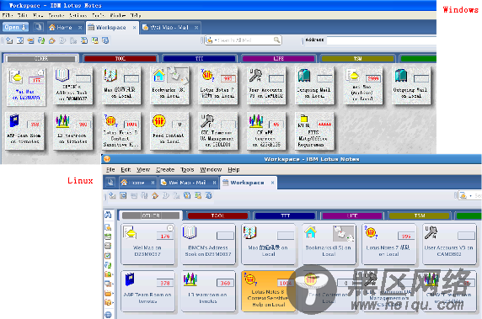Click magnifier icon in Windows search box

point(276,40)
